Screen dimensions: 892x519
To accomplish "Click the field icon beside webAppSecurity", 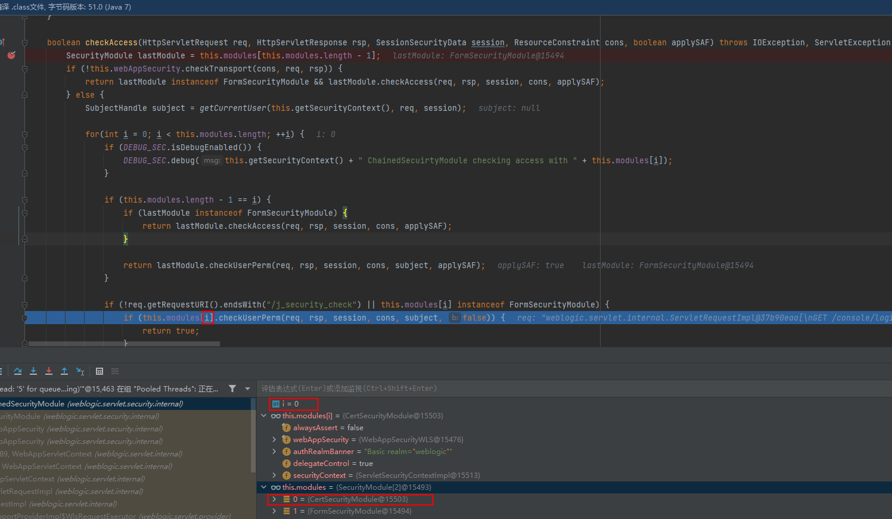I will (x=287, y=440).
